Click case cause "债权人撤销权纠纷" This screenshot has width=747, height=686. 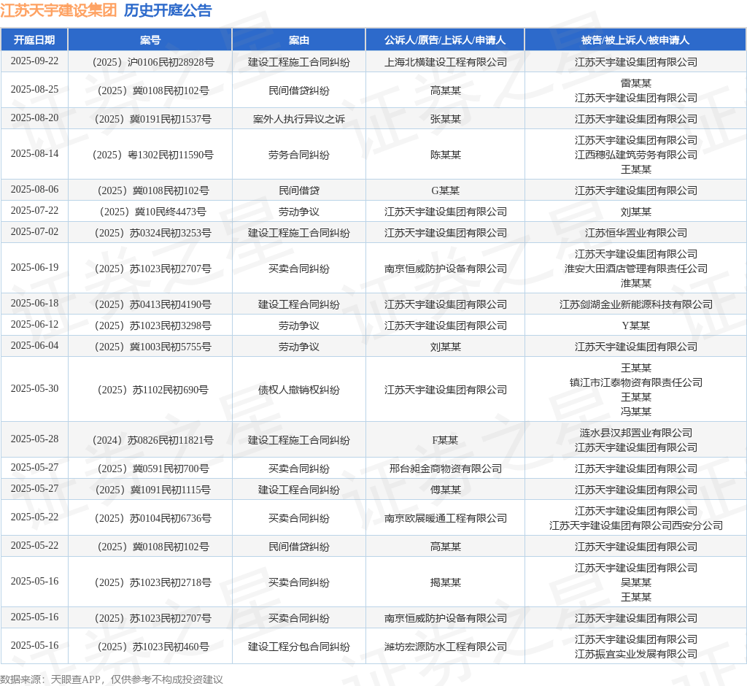click(298, 390)
